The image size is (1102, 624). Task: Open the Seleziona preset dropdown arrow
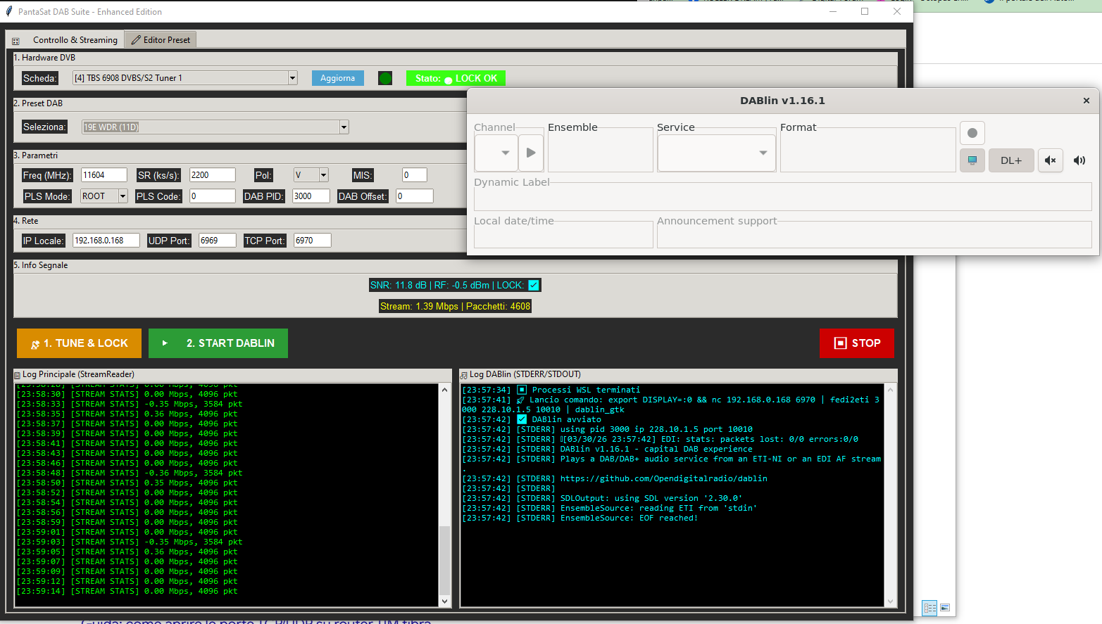(x=344, y=127)
